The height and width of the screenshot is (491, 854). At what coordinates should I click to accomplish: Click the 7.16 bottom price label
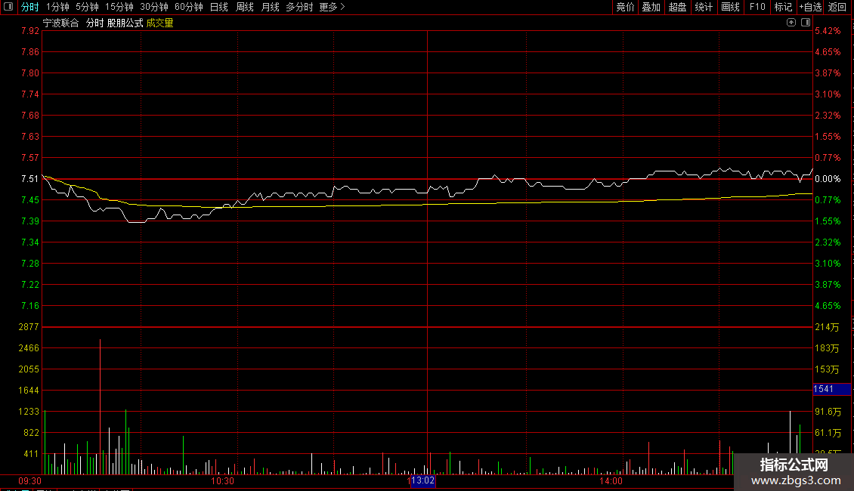(30, 305)
